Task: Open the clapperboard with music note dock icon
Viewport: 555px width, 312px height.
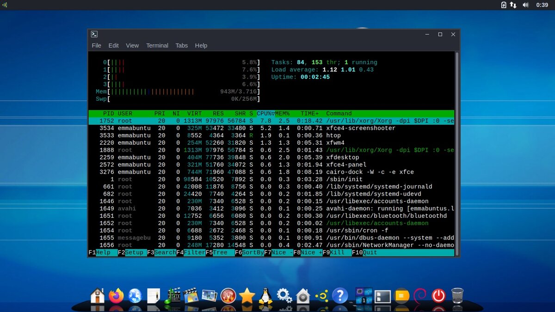Action: [x=173, y=295]
